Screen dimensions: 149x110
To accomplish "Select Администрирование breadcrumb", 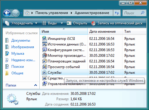I will (x=92, y=13).
